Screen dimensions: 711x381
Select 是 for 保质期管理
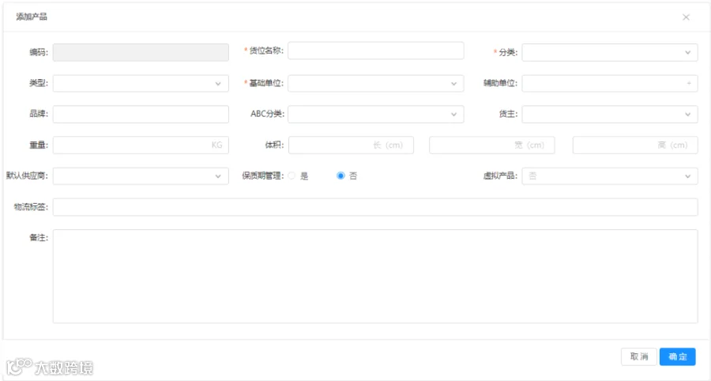click(292, 176)
